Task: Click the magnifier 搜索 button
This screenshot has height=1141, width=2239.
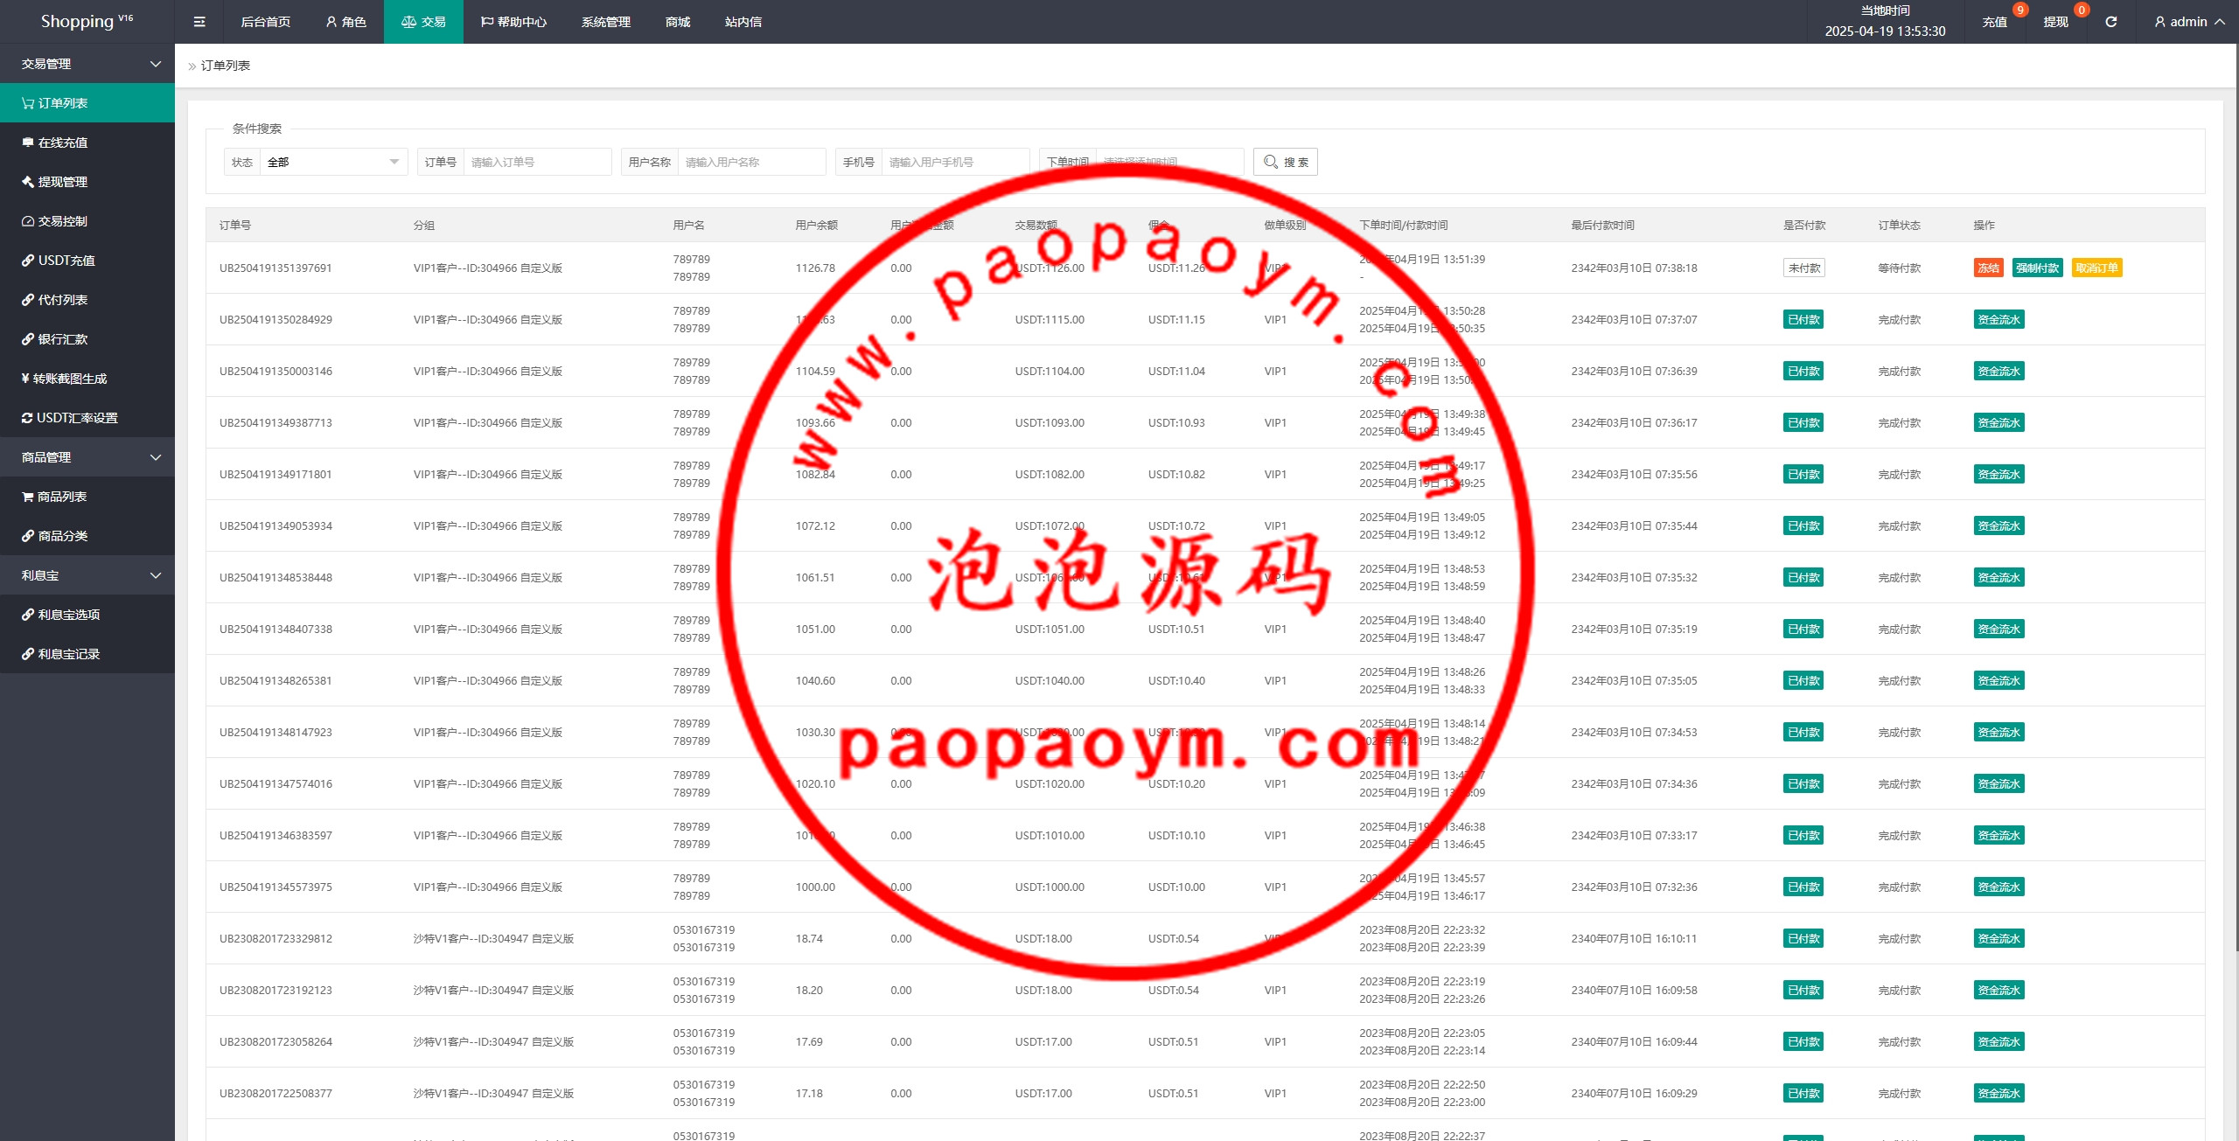Action: [x=1285, y=162]
